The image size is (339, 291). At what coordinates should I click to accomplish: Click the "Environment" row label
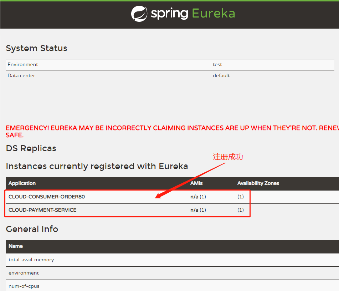pyautogui.click(x=23, y=65)
